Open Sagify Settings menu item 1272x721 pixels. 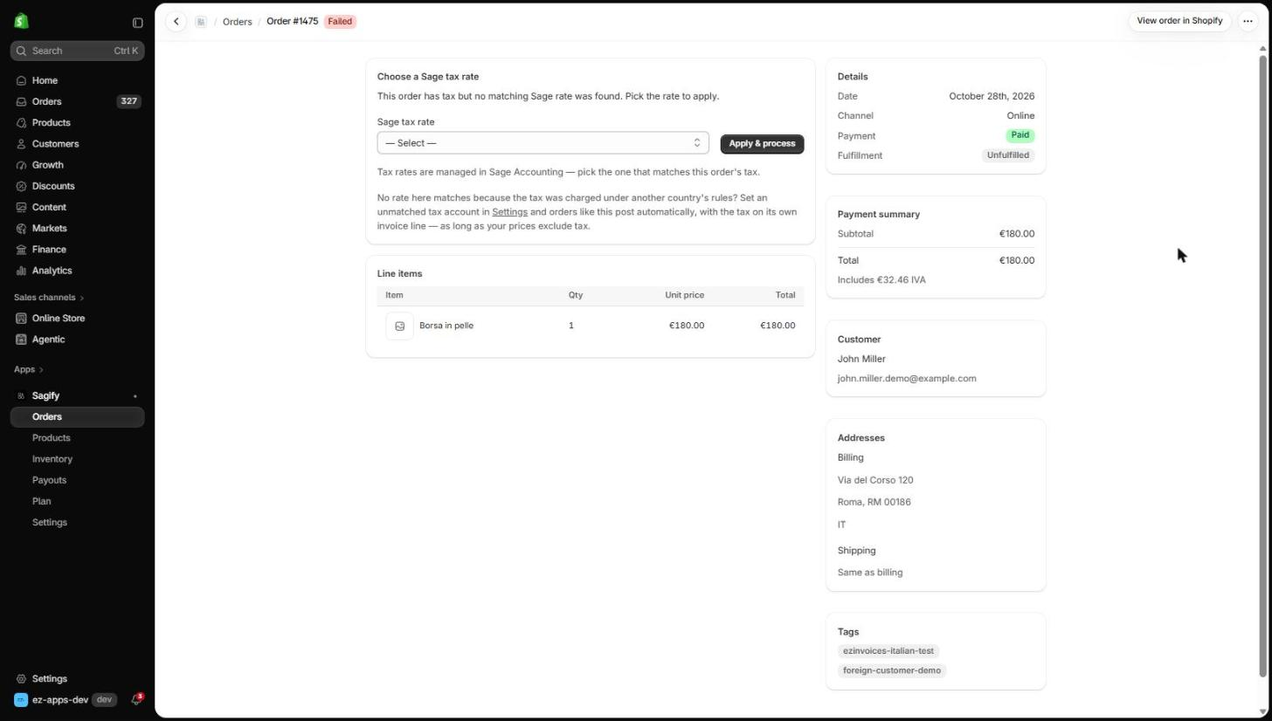click(x=49, y=523)
